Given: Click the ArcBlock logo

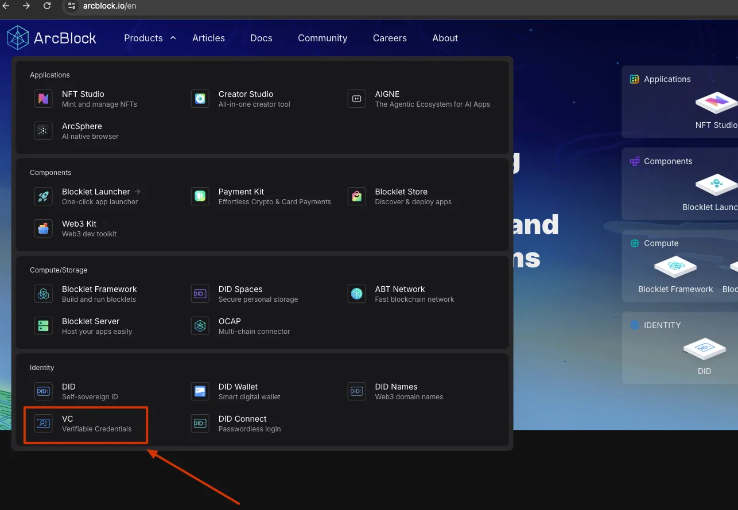Looking at the screenshot, I should pos(52,38).
